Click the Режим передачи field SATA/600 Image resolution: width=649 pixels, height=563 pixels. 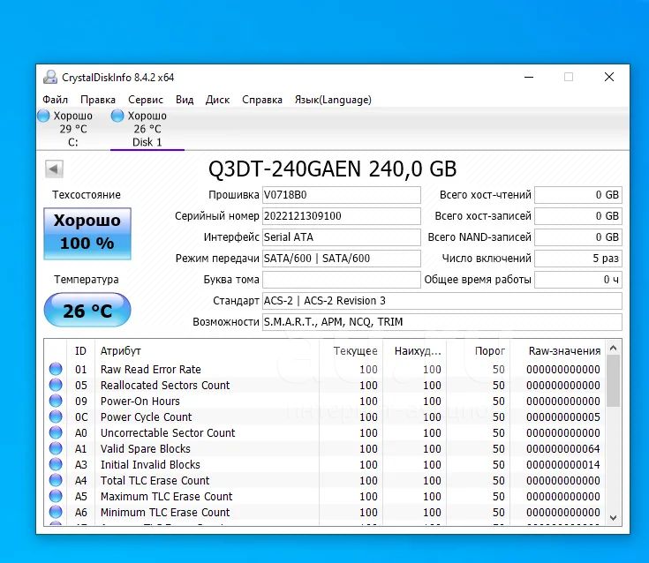tap(342, 259)
